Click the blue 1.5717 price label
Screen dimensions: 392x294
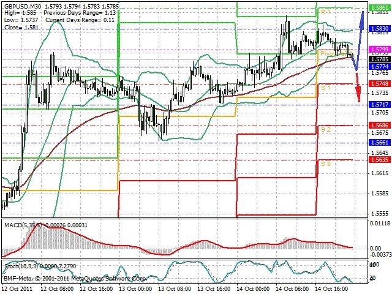pyautogui.click(x=380, y=105)
